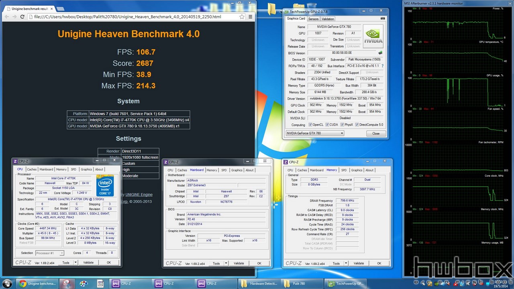Click Tools button in CPU-Z Mainboard window
514x289 pixels.
coord(216,263)
